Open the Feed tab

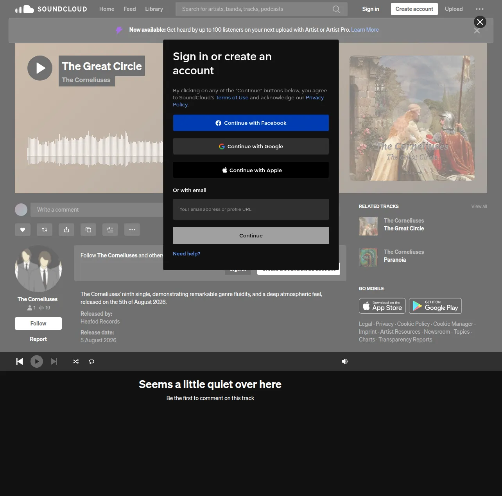pyautogui.click(x=130, y=9)
